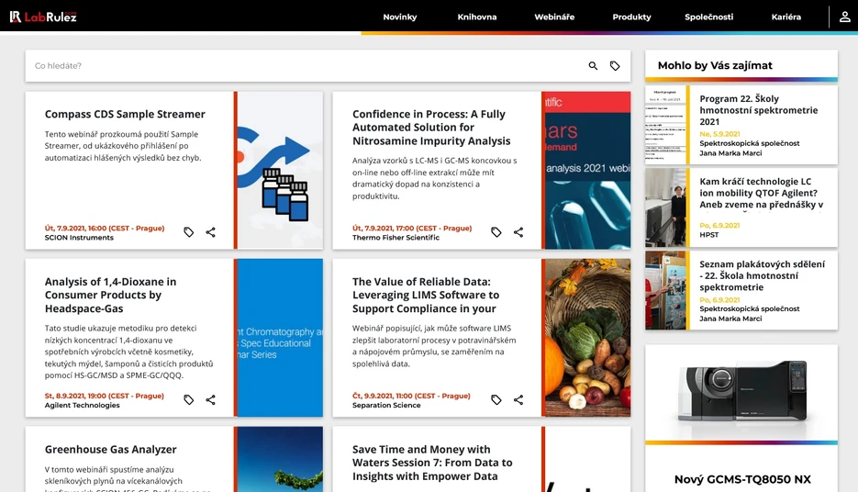This screenshot has width=858, height=492.
Task: Open The Value of Reliable Data title
Action: click(x=425, y=295)
